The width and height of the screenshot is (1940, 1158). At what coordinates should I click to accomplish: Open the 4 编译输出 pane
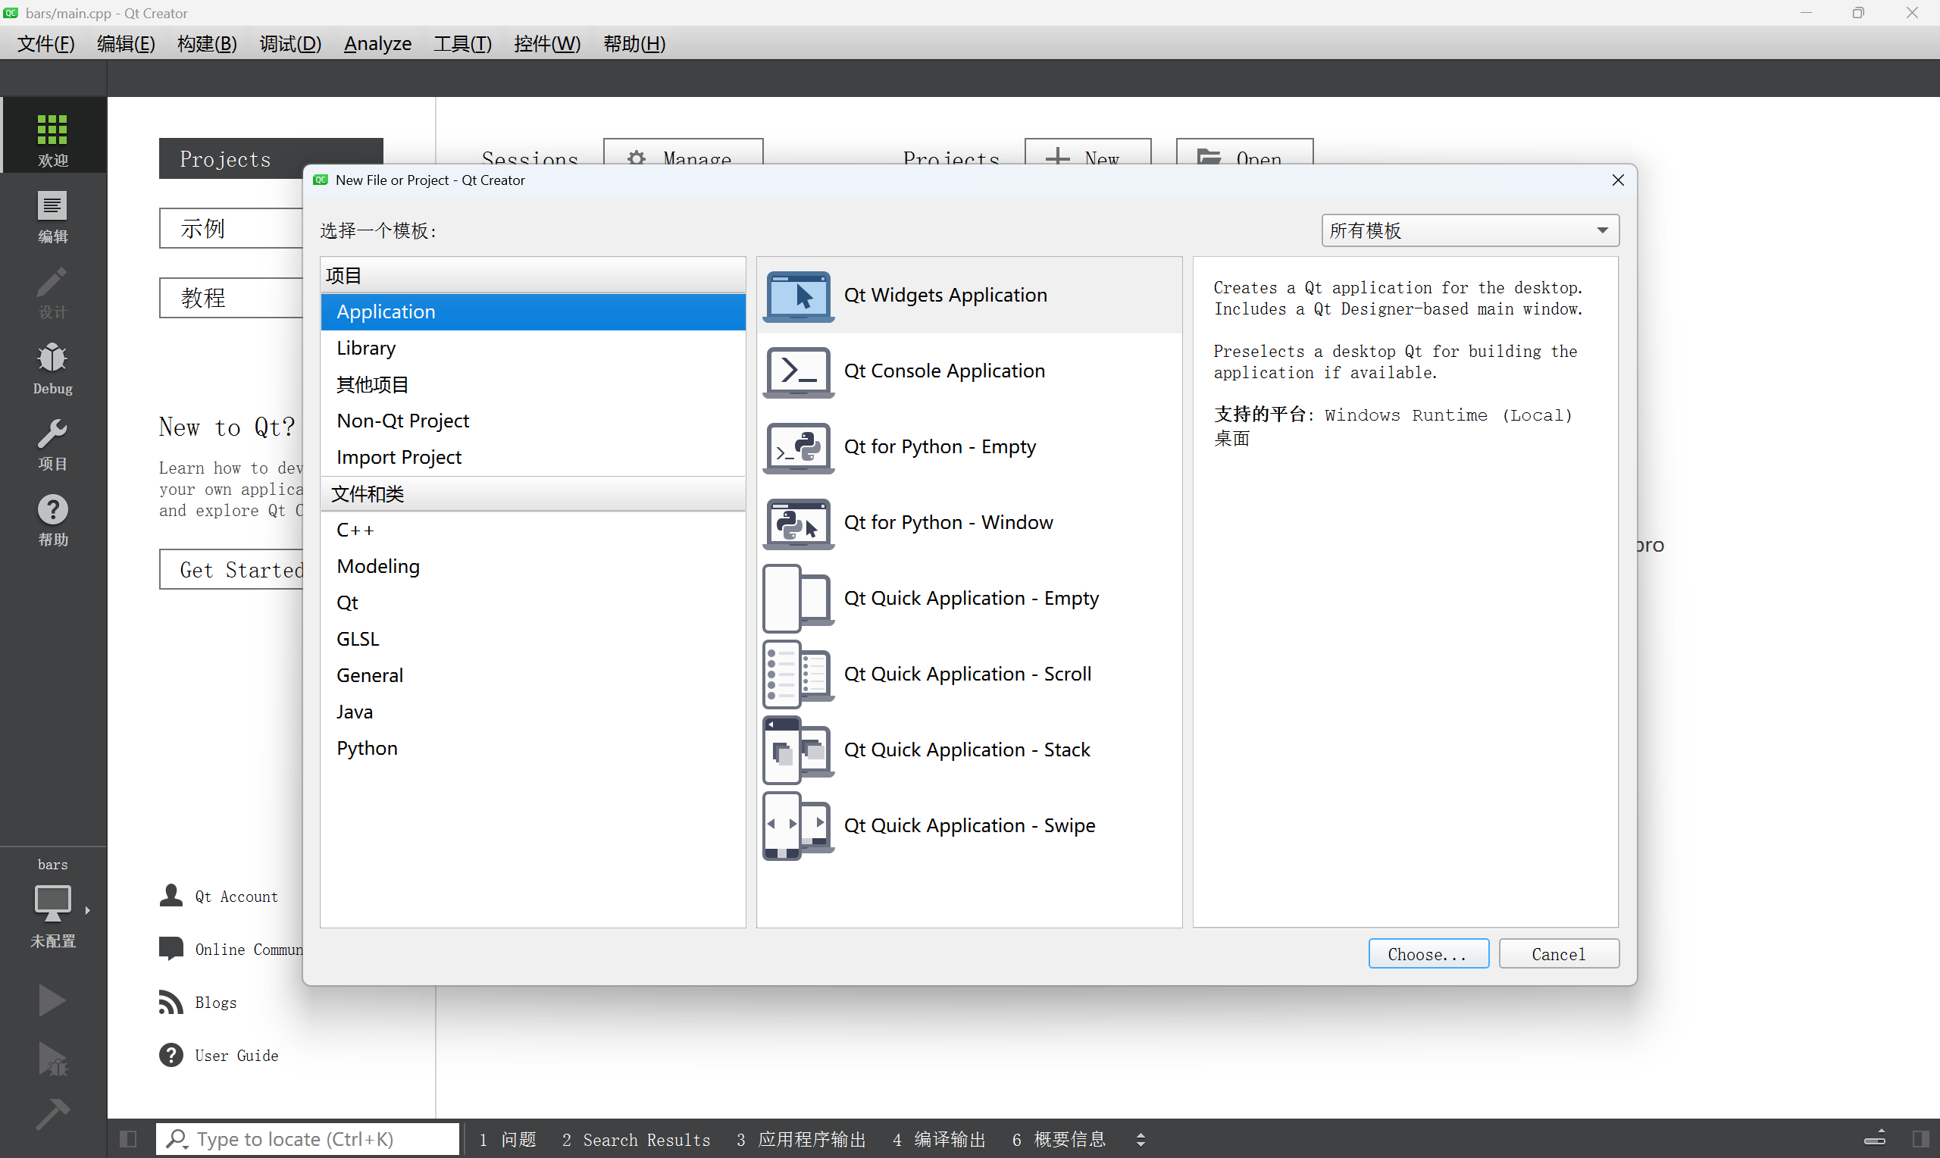pos(939,1139)
